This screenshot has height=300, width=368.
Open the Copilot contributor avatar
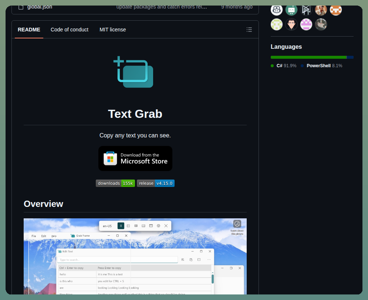click(x=277, y=10)
